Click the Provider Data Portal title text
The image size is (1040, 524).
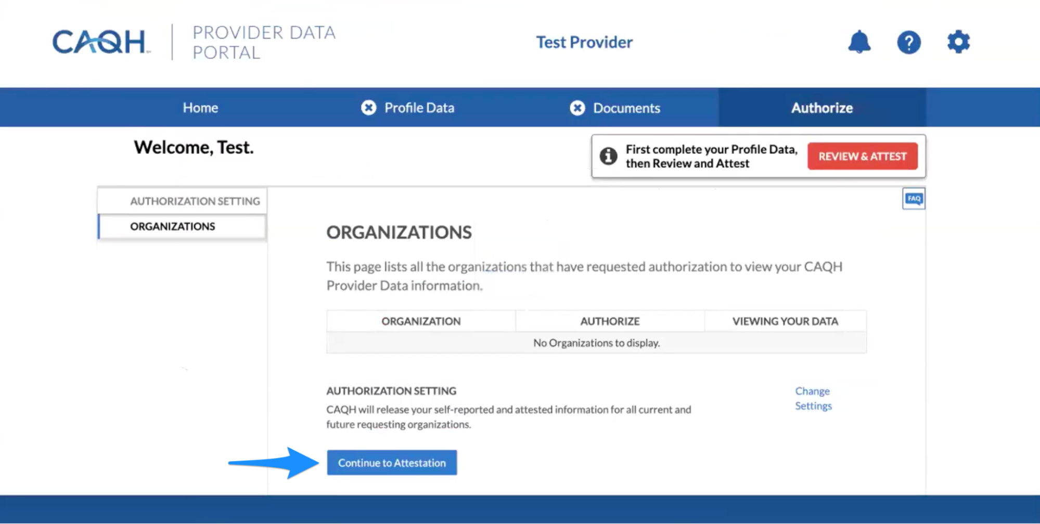(x=264, y=42)
